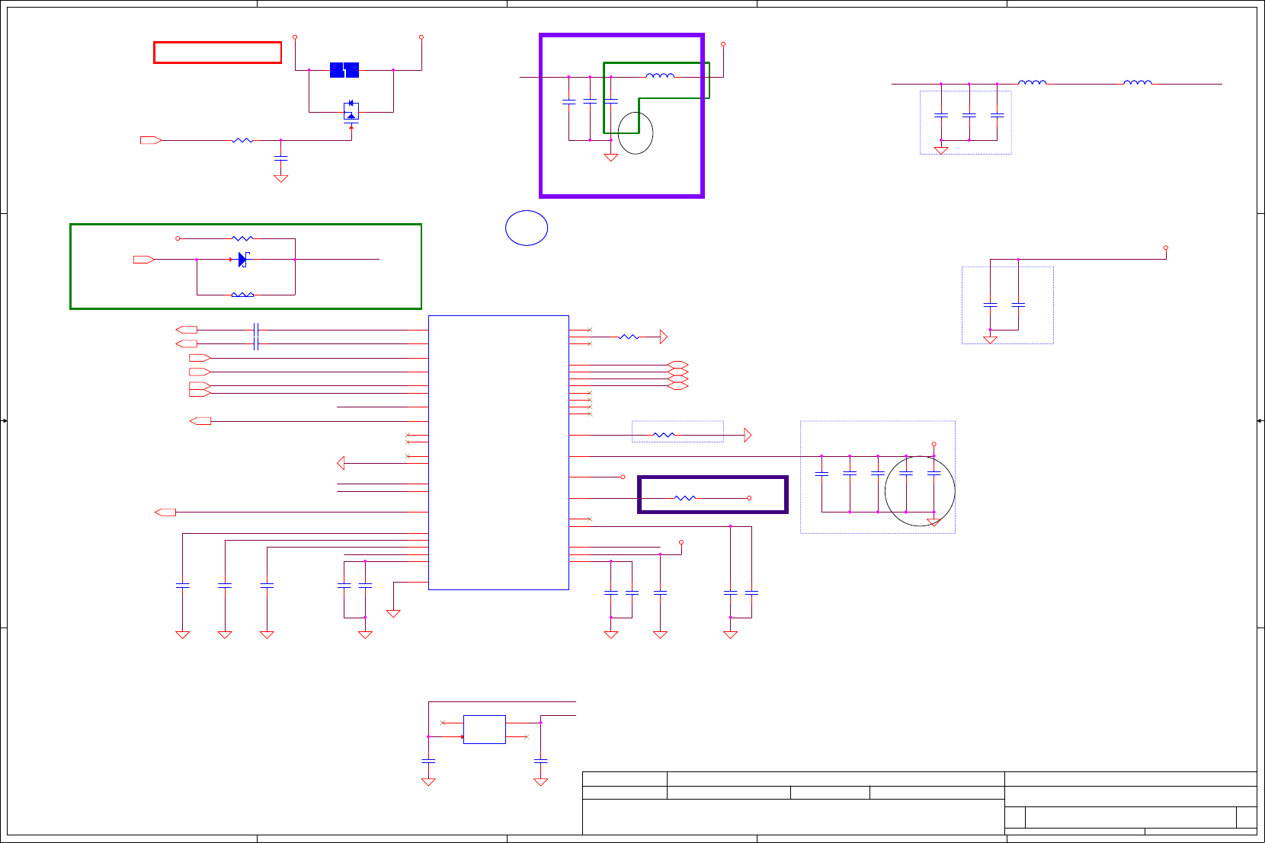Select the small black ellipse inside the purple box
Viewport: 1265px width, 843px height.
[636, 133]
